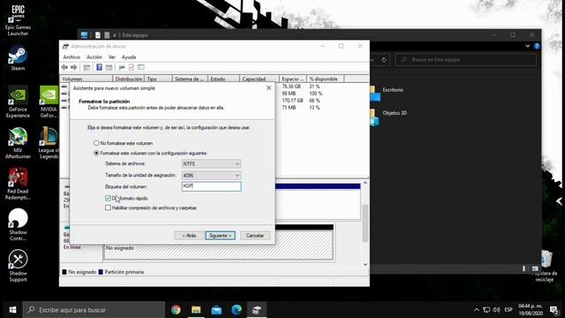Open the Windows Start menu
Viewport: 565px width, 318px height.
tap(12, 310)
